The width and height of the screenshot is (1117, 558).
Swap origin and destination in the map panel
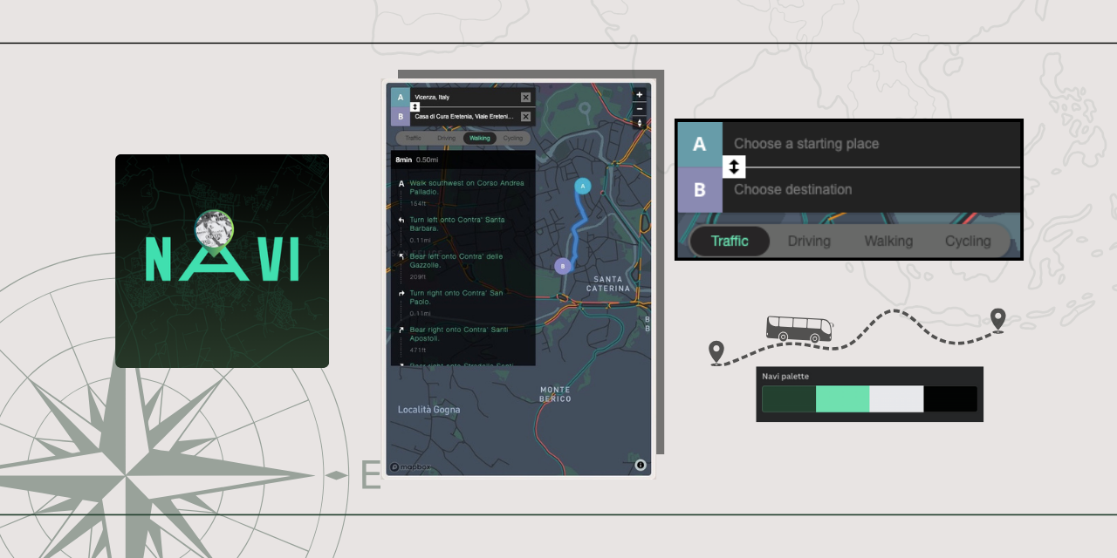415,107
